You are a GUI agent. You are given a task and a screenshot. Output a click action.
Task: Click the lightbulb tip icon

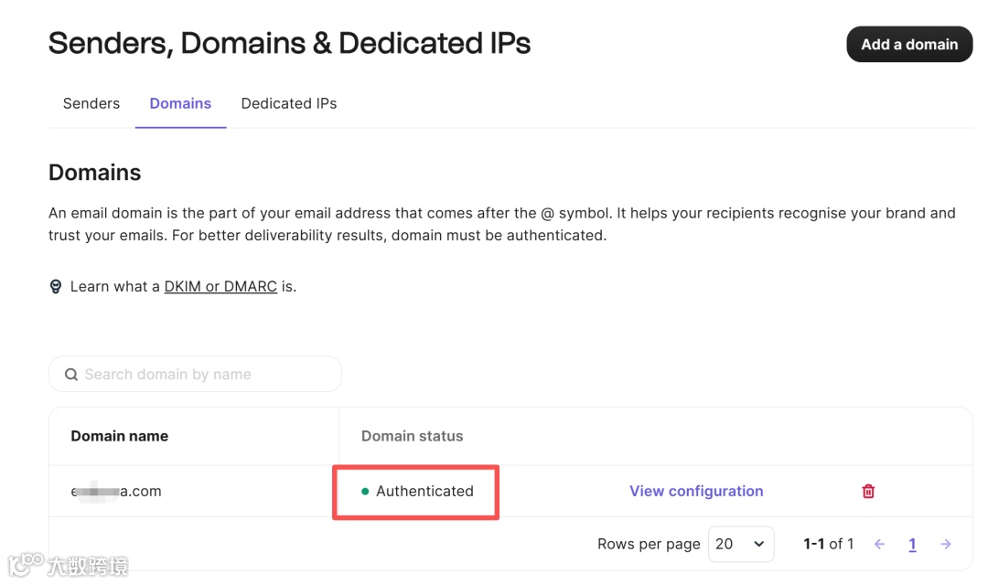(x=56, y=286)
